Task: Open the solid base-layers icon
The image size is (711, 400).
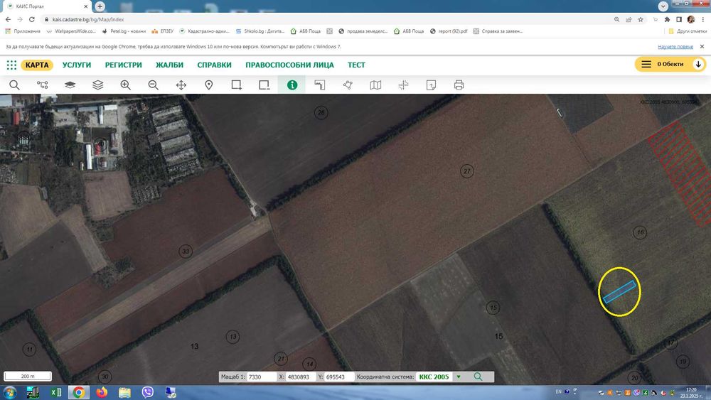Action: pyautogui.click(x=70, y=85)
